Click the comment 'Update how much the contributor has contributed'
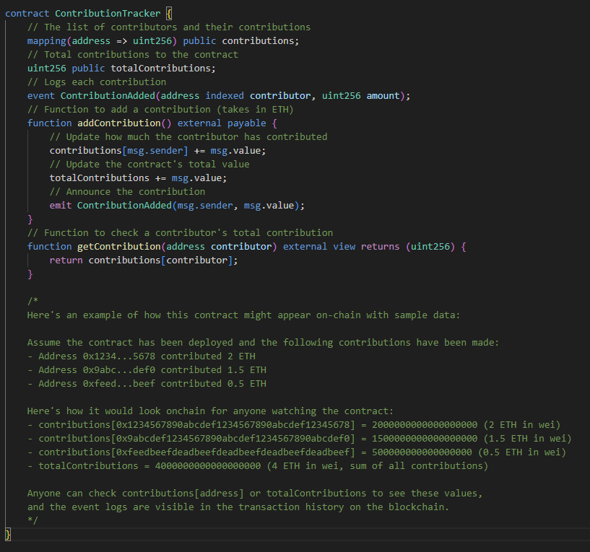This screenshot has width=590, height=552. tap(188, 137)
